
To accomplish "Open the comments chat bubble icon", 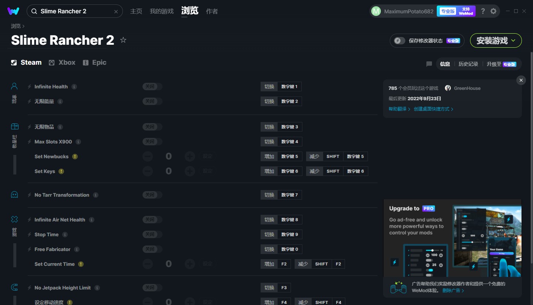I will [429, 64].
